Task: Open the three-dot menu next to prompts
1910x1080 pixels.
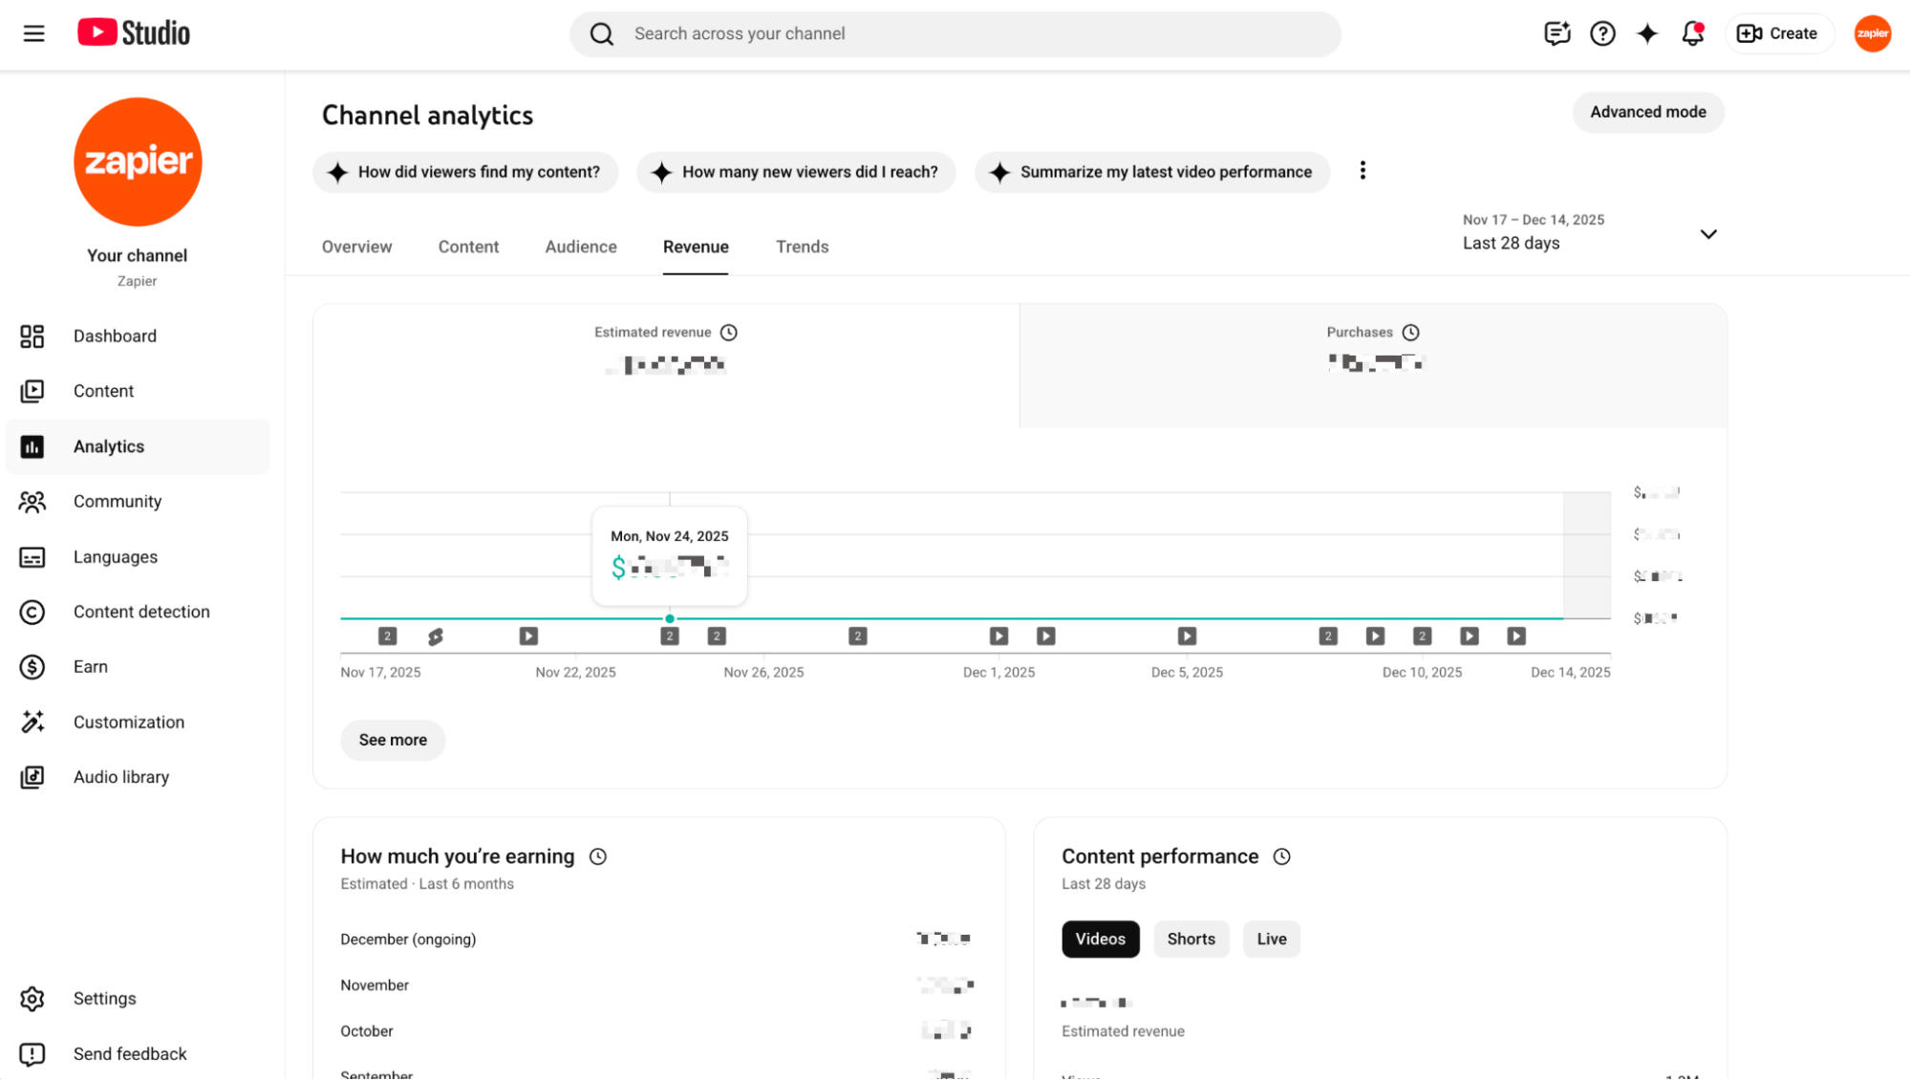Action: tap(1363, 170)
